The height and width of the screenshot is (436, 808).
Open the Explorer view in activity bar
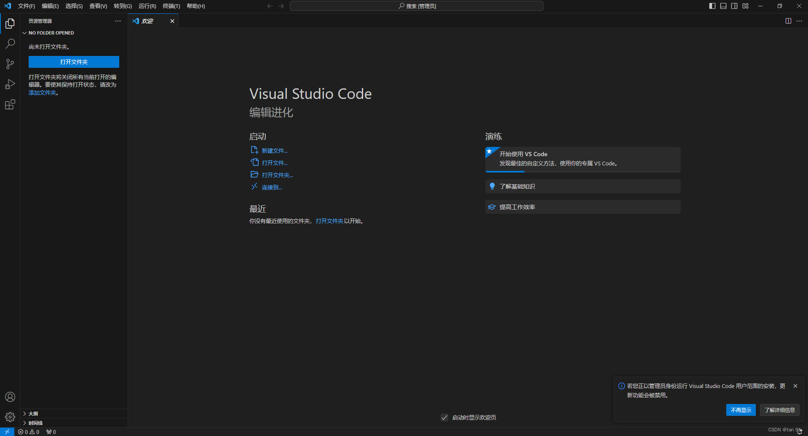pos(10,24)
